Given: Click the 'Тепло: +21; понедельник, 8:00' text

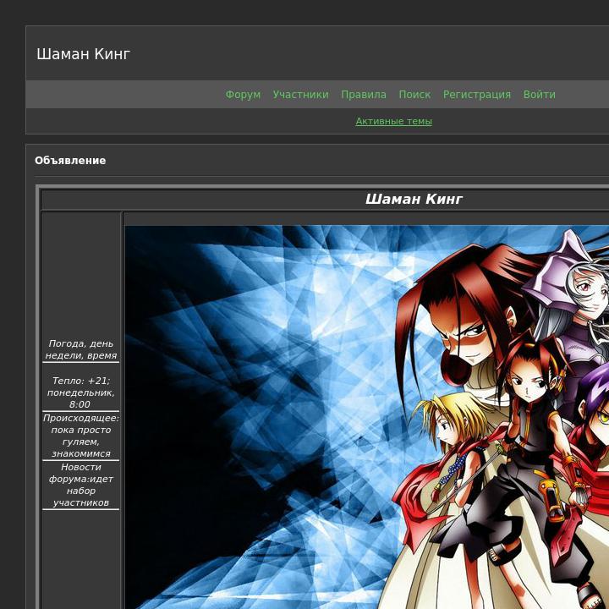Looking at the screenshot, I should click(81, 392).
